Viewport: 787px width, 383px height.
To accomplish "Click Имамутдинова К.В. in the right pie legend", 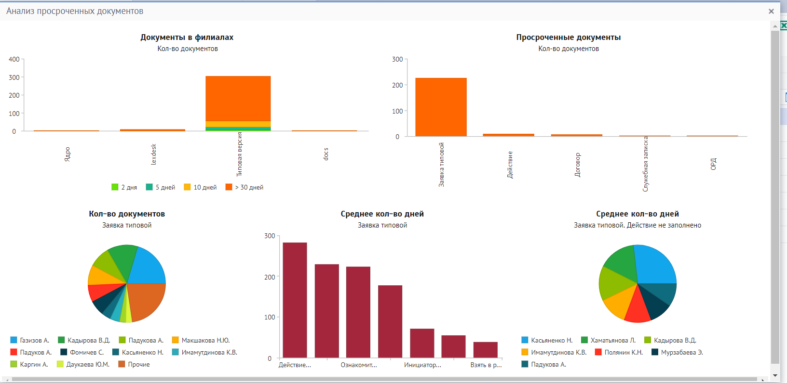I will (554, 352).
